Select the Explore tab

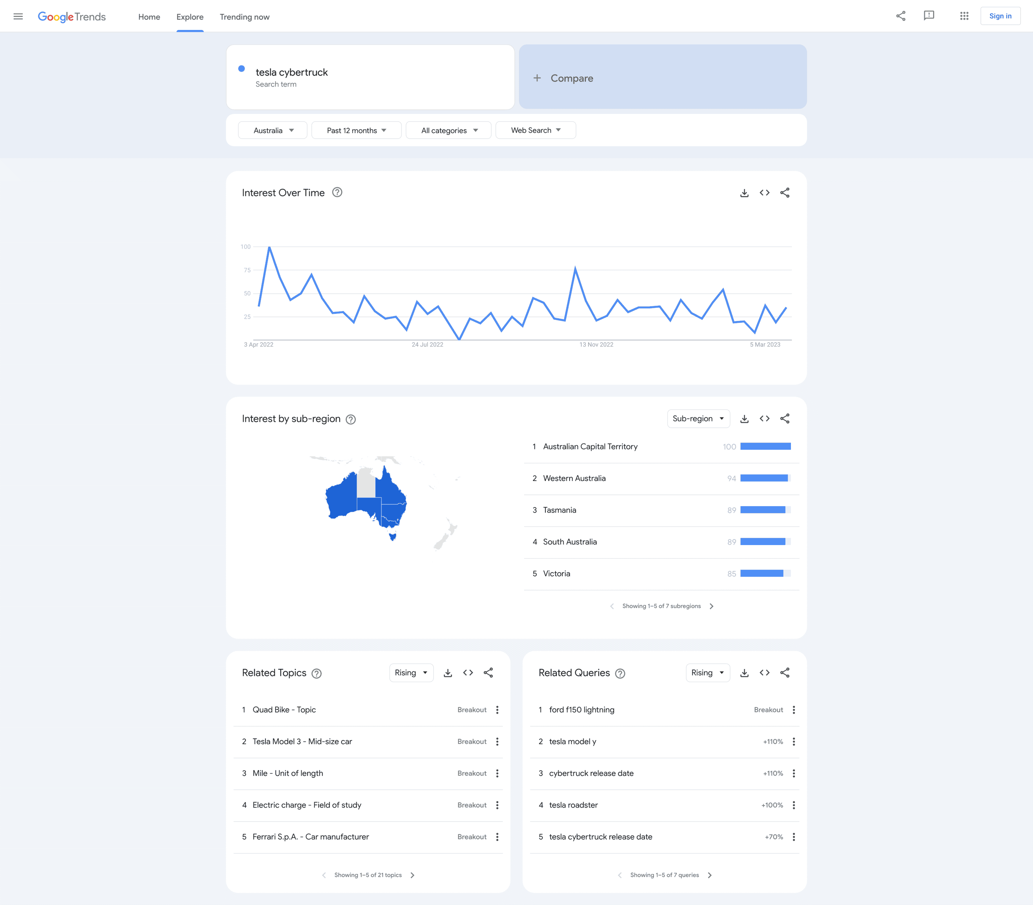[190, 17]
